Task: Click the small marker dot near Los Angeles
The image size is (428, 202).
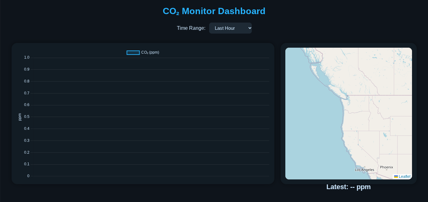Action: [x=365, y=167]
